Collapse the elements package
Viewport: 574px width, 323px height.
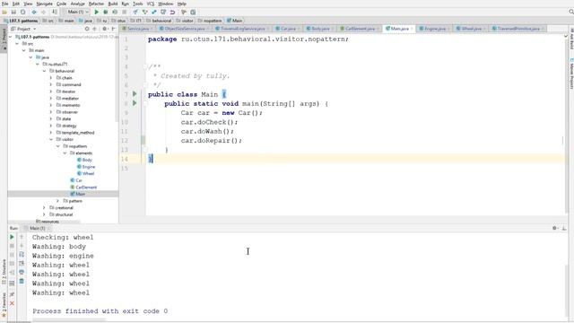pyautogui.click(x=65, y=153)
